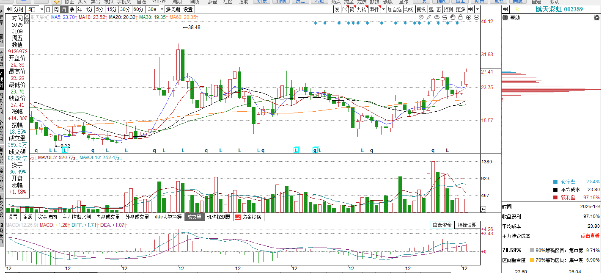
Task: Click the 点击查看 link
Action: [590, 236]
